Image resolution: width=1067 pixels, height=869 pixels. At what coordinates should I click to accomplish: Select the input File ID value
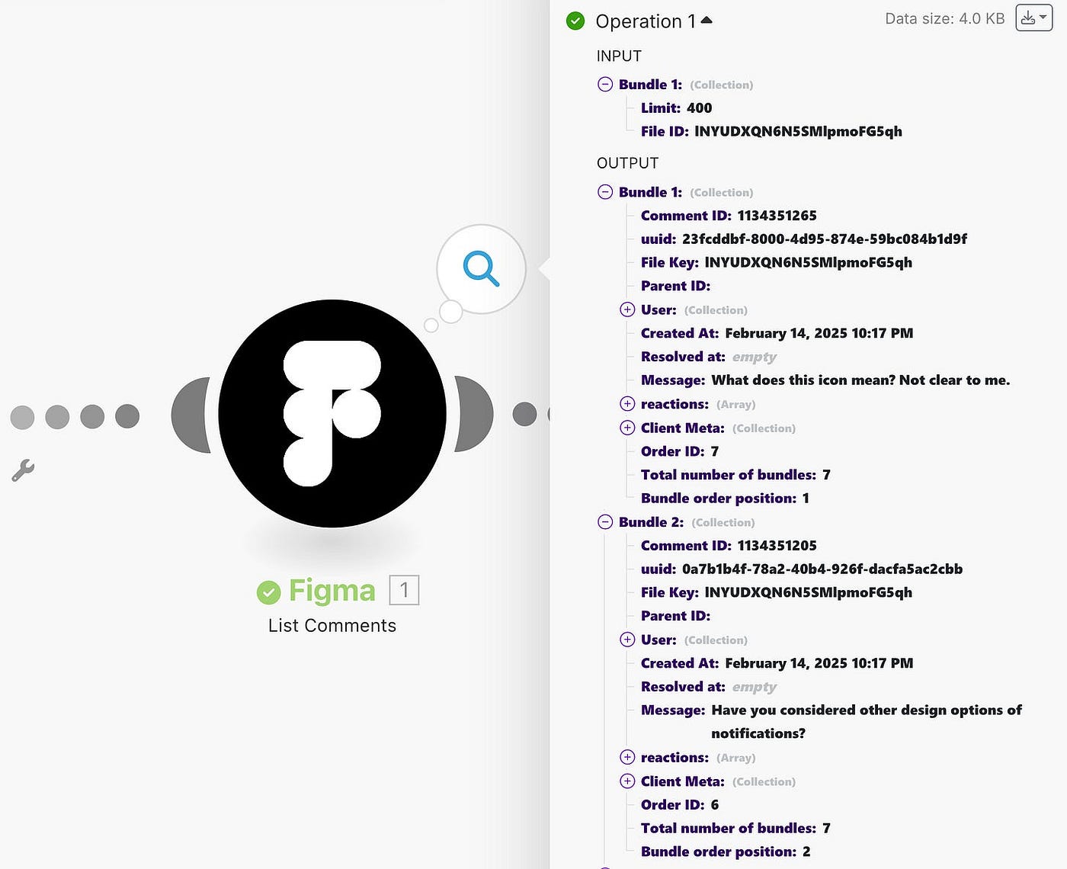click(798, 131)
